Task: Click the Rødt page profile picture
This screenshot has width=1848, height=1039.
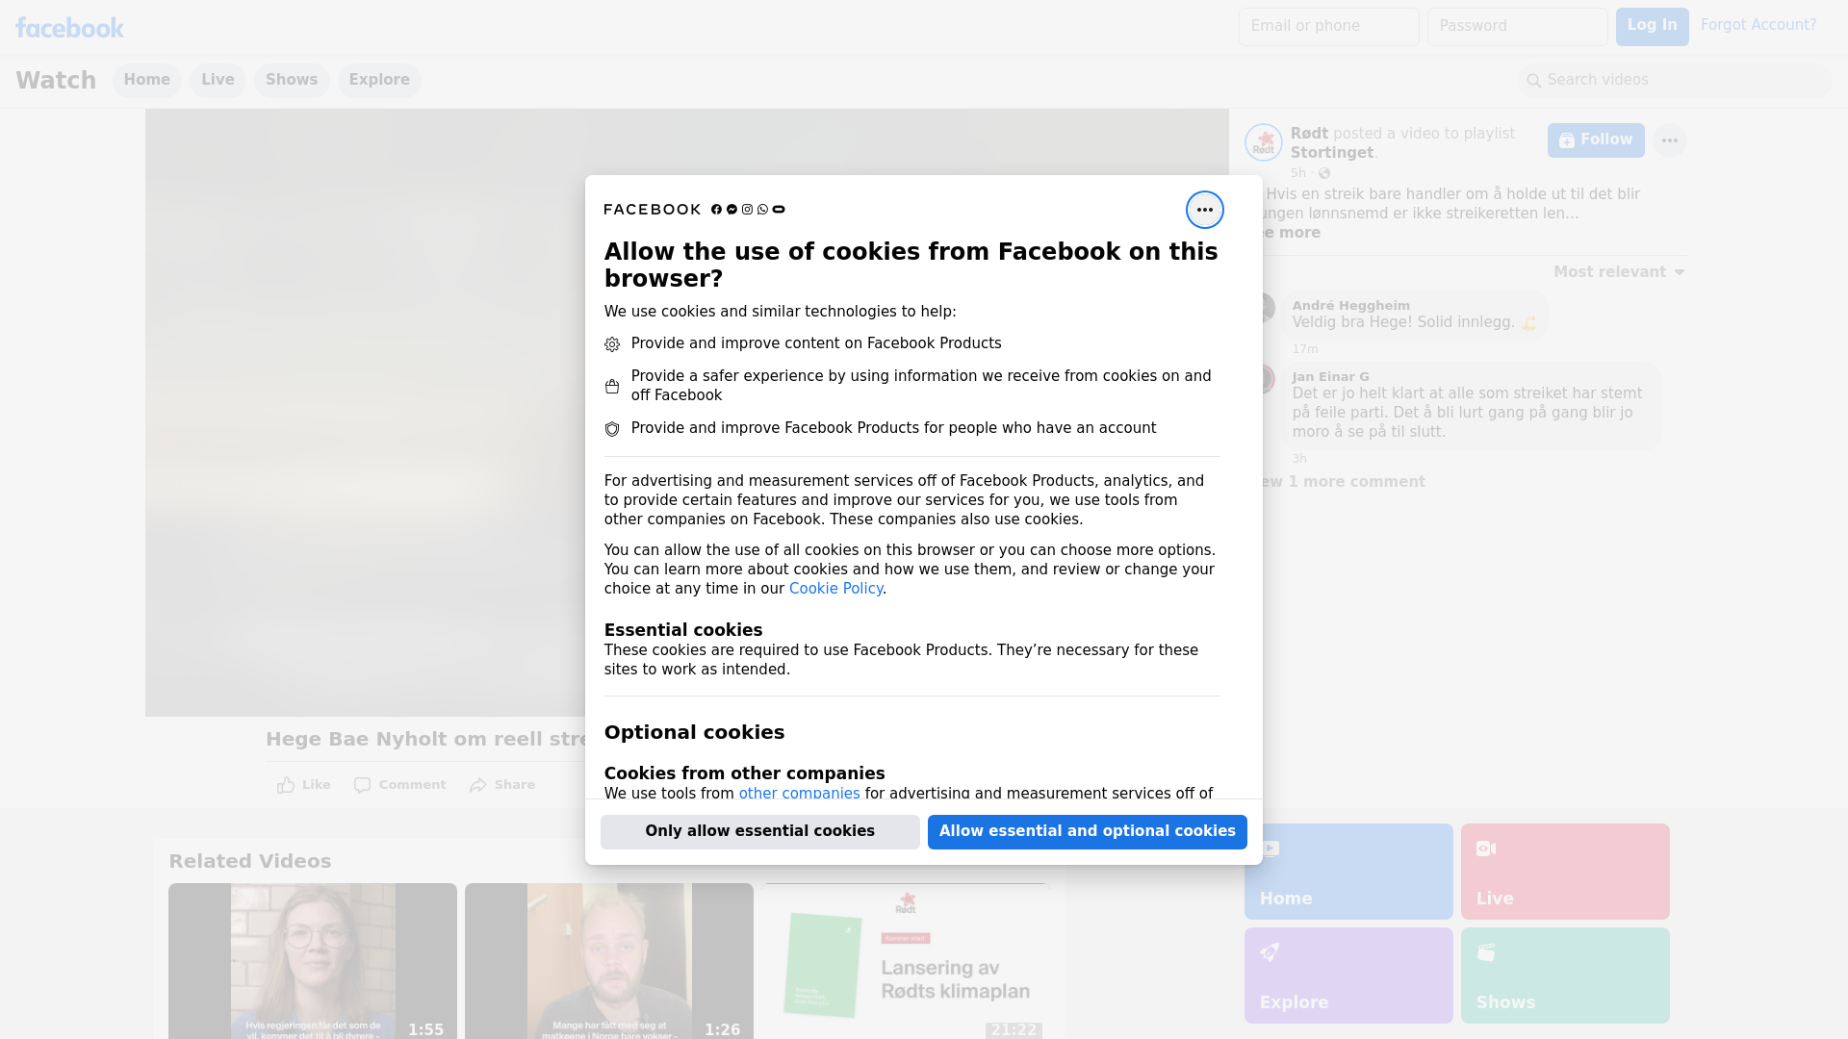Action: (1263, 142)
